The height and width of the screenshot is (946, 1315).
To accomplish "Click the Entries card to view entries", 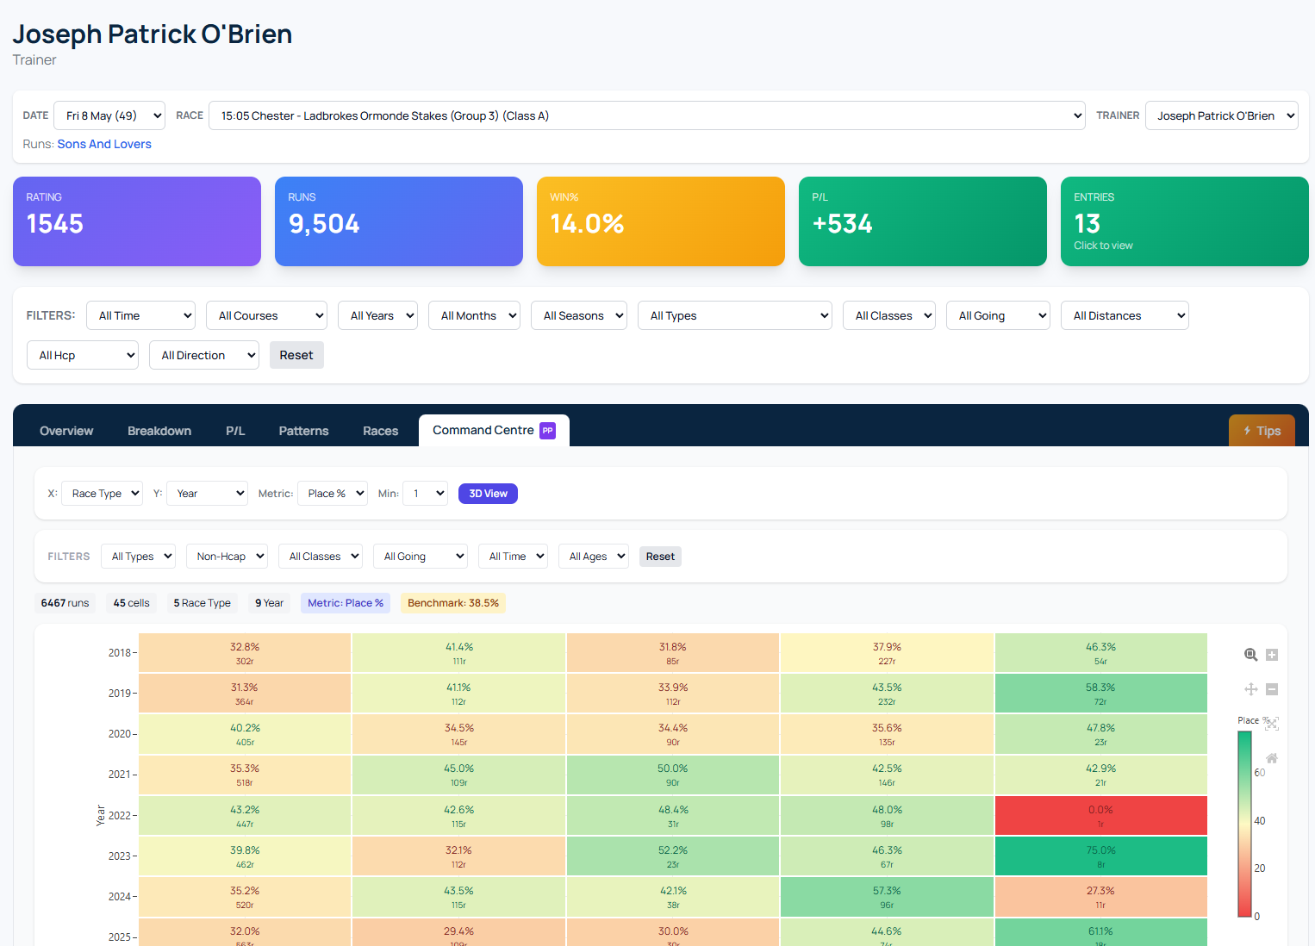I will (1185, 221).
